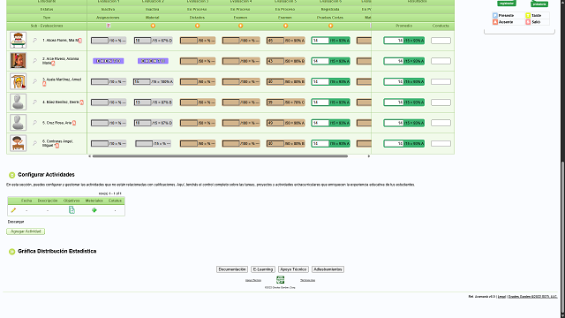The image size is (565, 318).
Task: Click the Promedio field for student 3 Ayala
Action: [x=394, y=82]
